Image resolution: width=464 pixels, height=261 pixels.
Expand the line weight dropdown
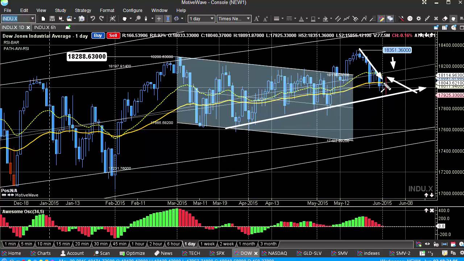(x=282, y=18)
